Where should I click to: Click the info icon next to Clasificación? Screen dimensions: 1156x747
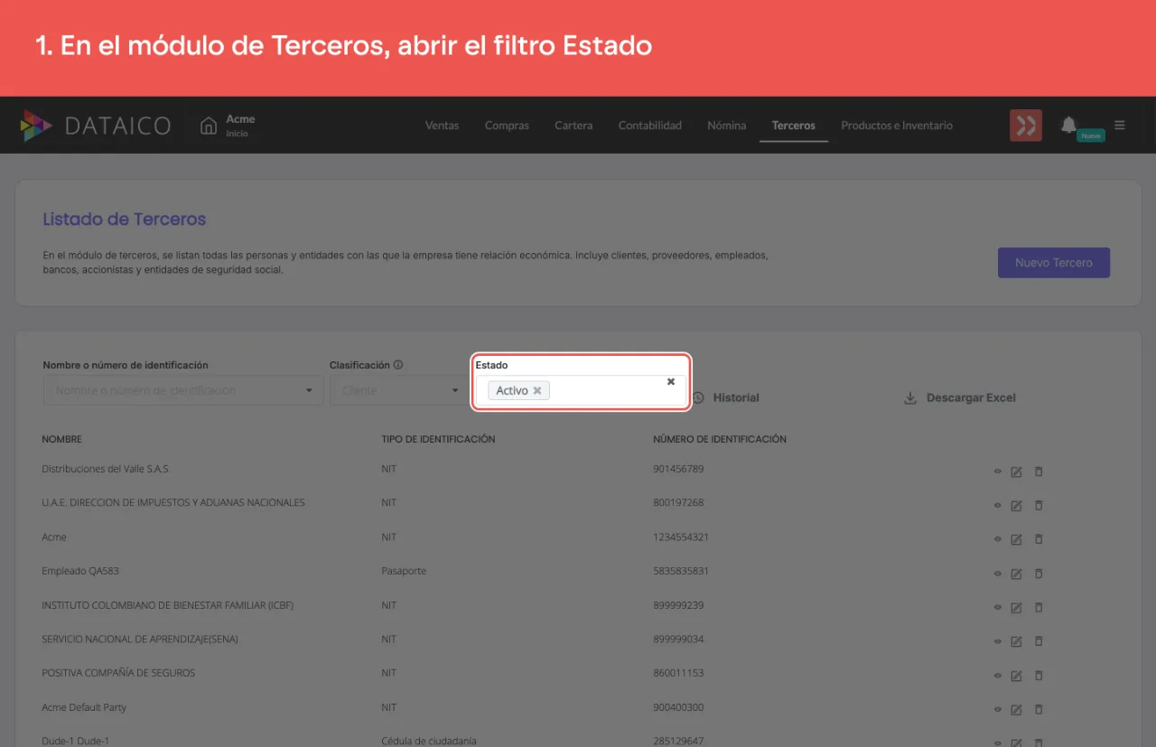click(x=398, y=365)
